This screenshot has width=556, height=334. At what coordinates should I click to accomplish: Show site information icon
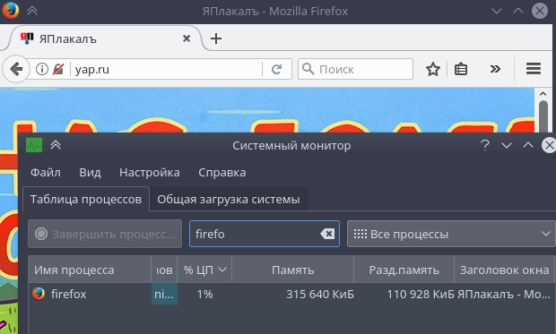point(42,69)
